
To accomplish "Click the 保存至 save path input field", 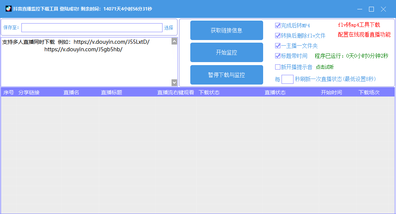I will (x=92, y=28).
